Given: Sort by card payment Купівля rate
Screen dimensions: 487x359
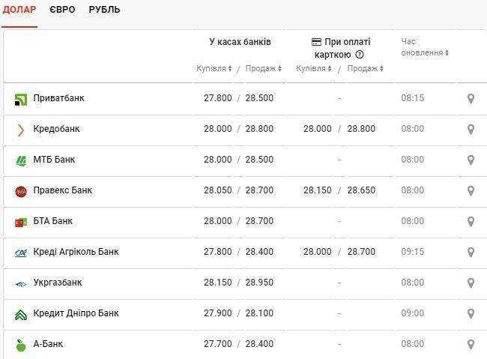Looking at the screenshot, I should [314, 68].
